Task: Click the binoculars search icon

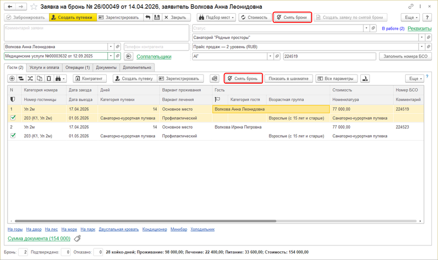Action: [x=59, y=78]
